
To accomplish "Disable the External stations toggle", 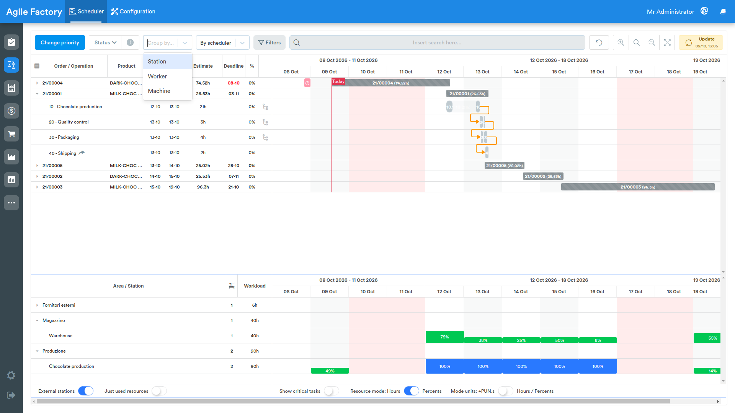I will click(86, 391).
